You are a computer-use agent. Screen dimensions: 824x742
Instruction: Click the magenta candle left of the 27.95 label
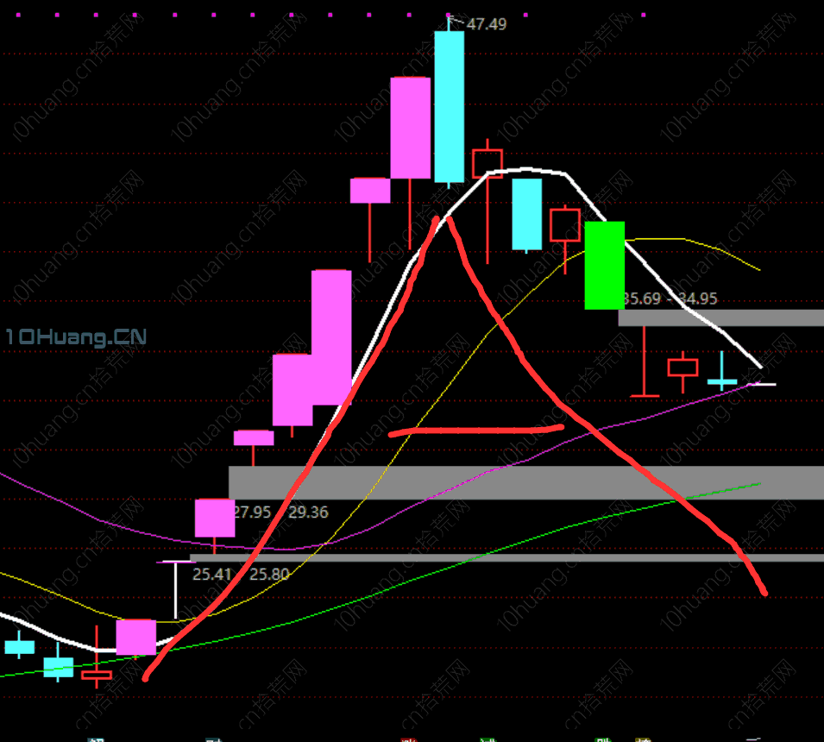[214, 519]
